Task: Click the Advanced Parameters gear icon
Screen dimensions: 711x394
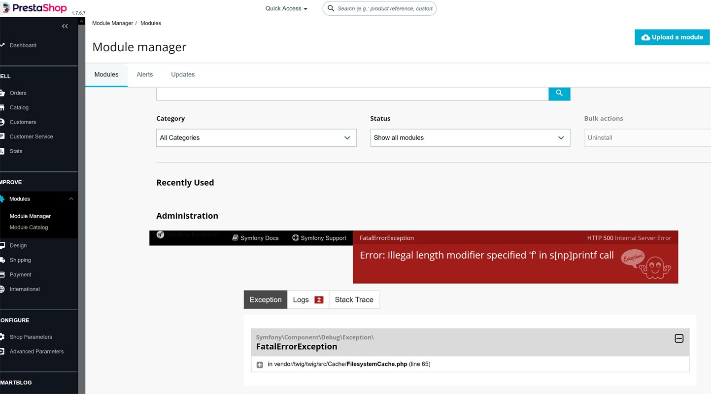Action: [x=2, y=352]
